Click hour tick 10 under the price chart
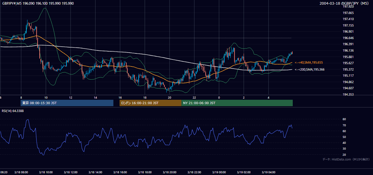Viewport: 373px width, 175px height. [46, 97]
